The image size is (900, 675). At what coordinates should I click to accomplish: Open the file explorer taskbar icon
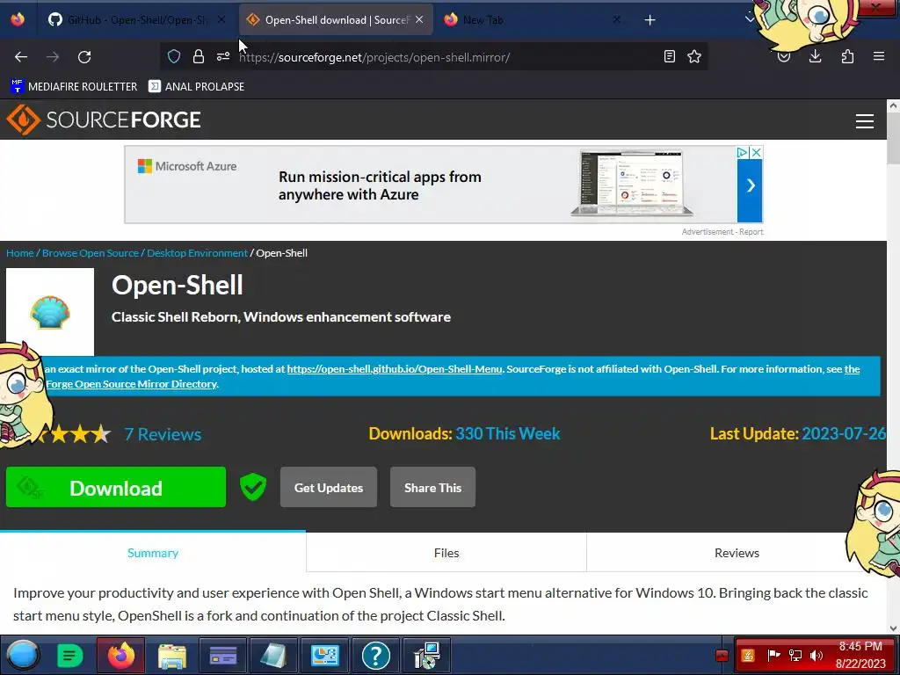171,655
